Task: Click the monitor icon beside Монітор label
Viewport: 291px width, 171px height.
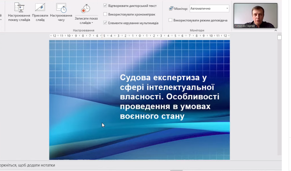Action: pos(171,9)
